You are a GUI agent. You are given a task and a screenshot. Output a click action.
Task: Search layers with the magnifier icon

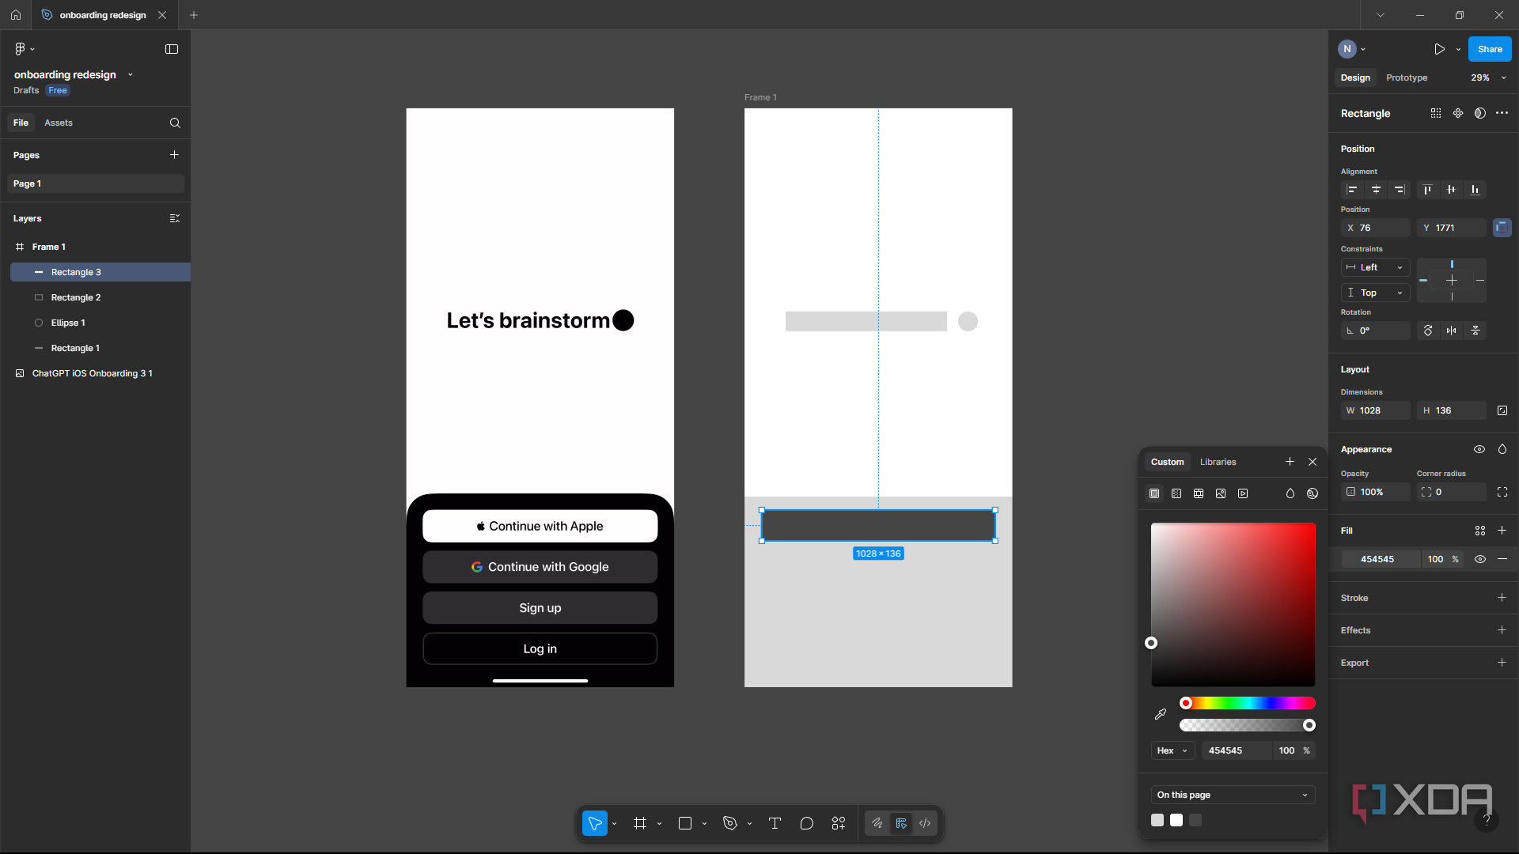click(175, 123)
